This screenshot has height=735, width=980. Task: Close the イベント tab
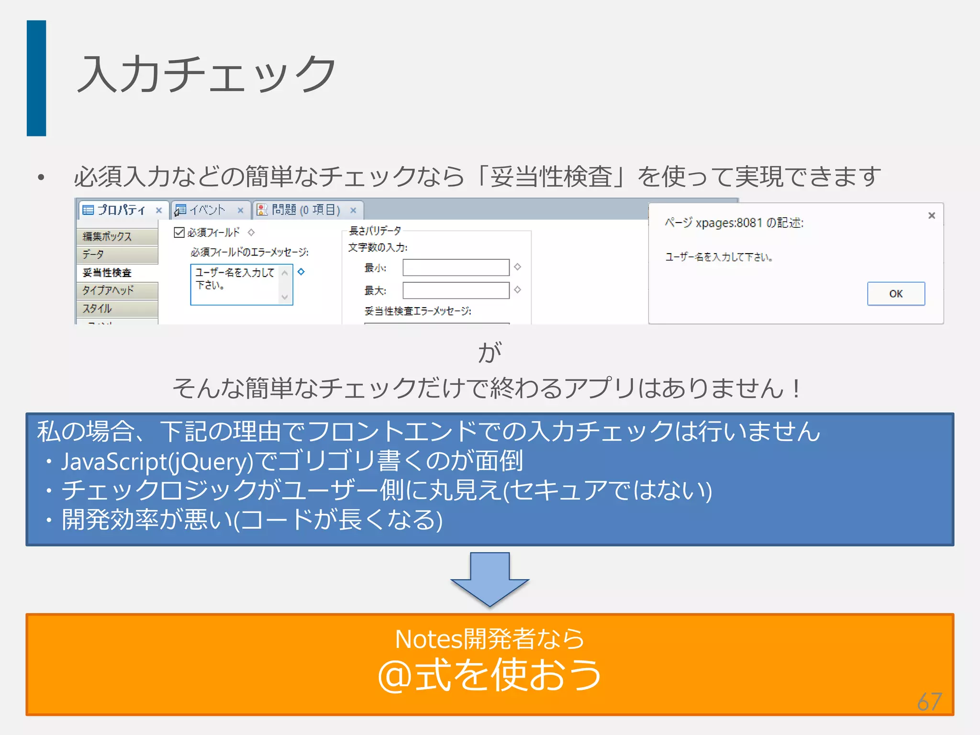click(241, 210)
